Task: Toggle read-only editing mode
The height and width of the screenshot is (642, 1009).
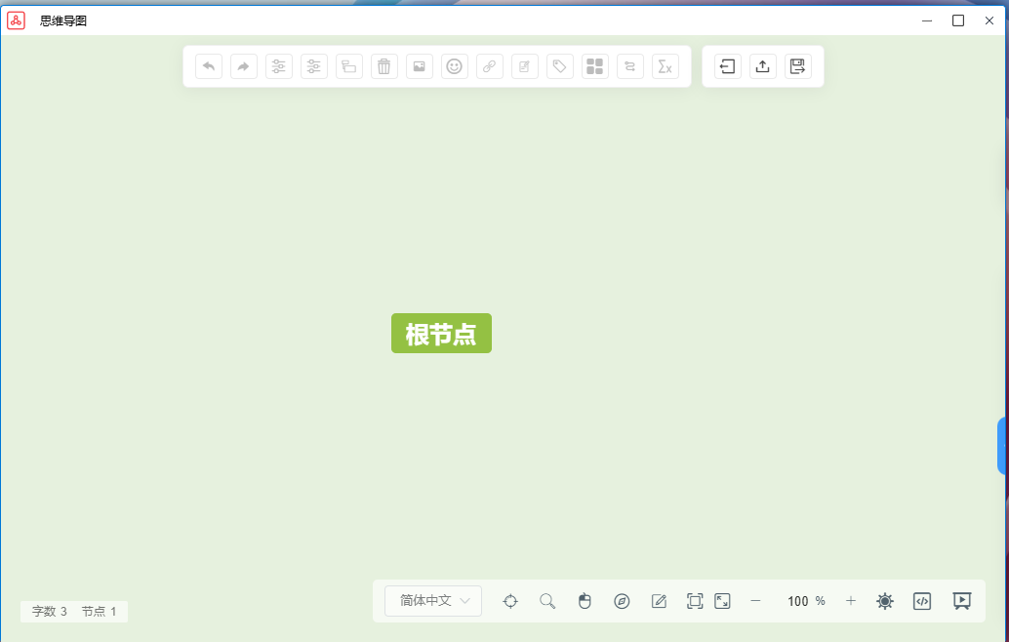Action: point(659,601)
